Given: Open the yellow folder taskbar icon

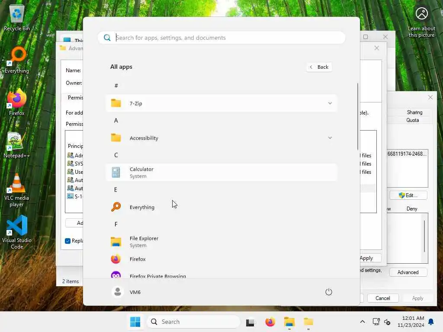Looking at the screenshot, I should coord(308,322).
